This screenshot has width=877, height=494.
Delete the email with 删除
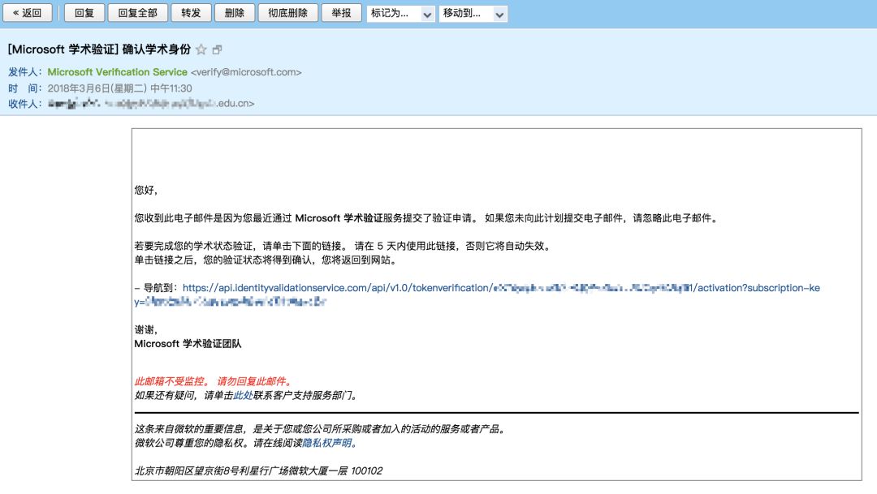pyautogui.click(x=235, y=13)
